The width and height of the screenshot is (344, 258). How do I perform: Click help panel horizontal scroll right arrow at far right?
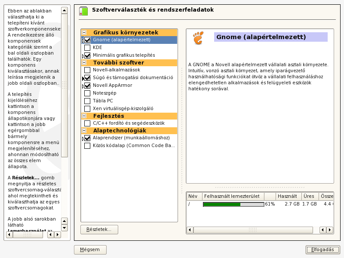pyautogui.click(x=58, y=235)
